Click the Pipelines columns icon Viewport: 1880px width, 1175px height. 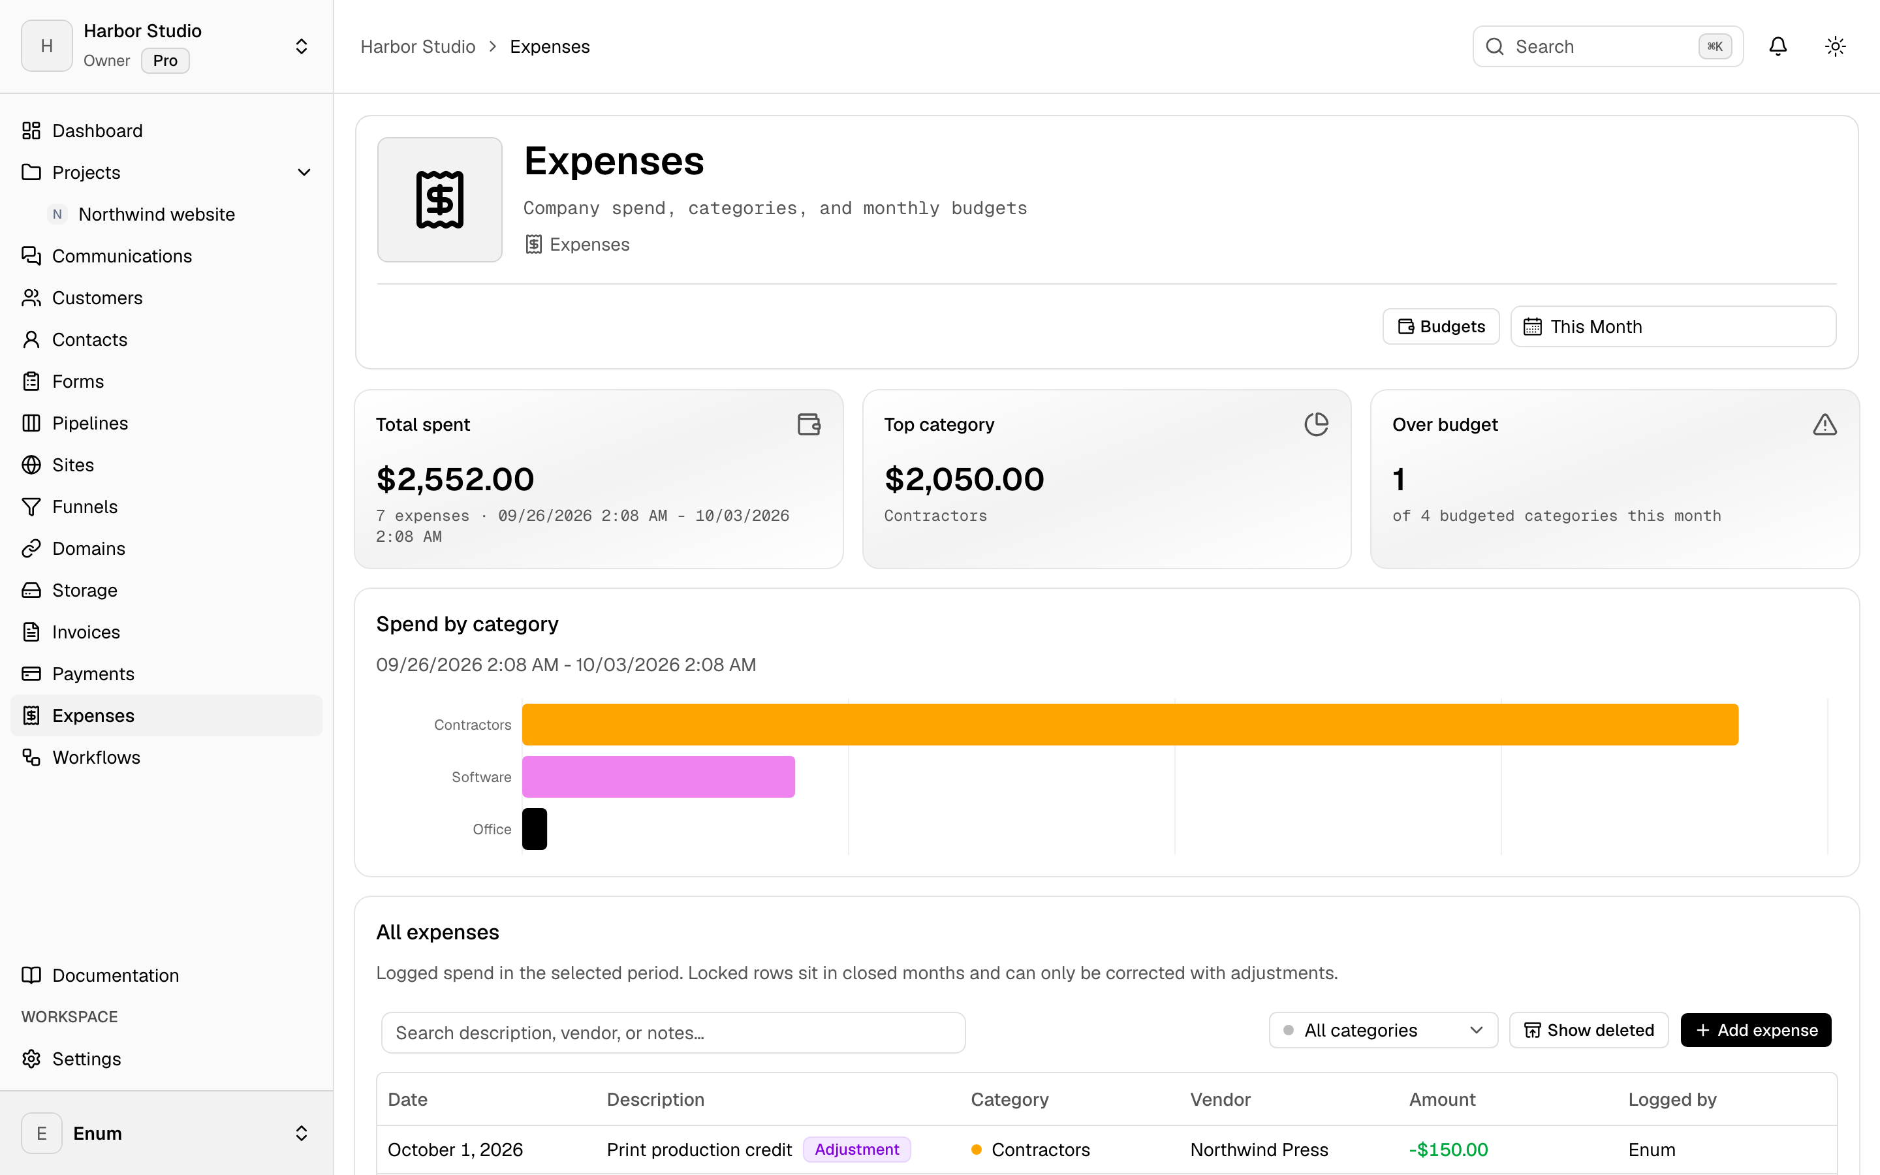31,423
